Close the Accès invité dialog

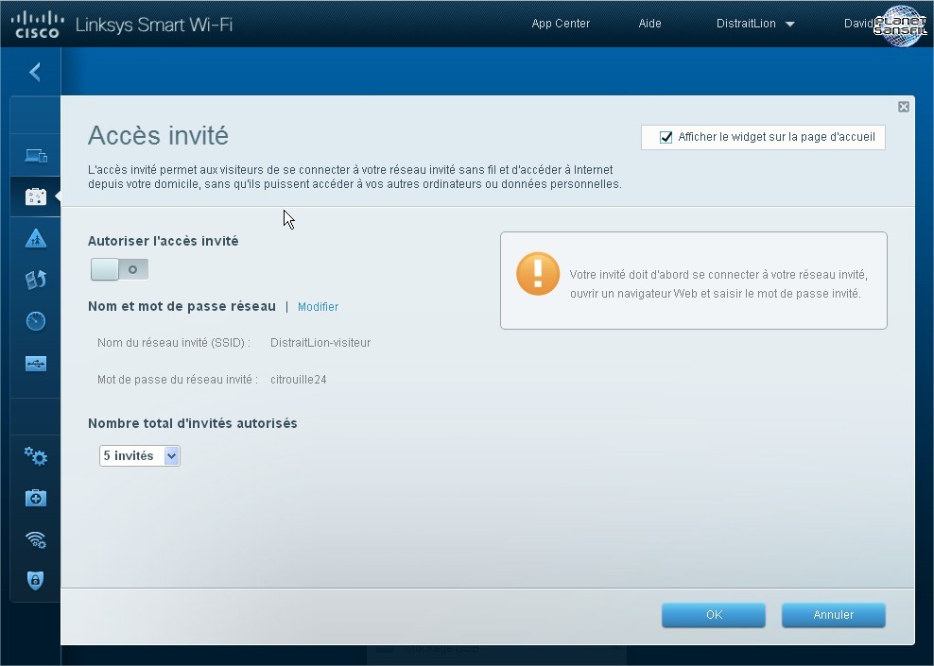pos(904,107)
